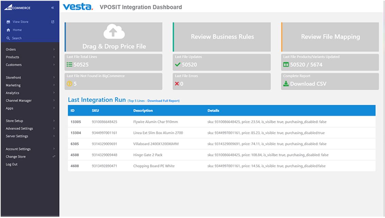385x218 pixels.
Task: Click the Search label in sidebar
Action: tap(17, 38)
